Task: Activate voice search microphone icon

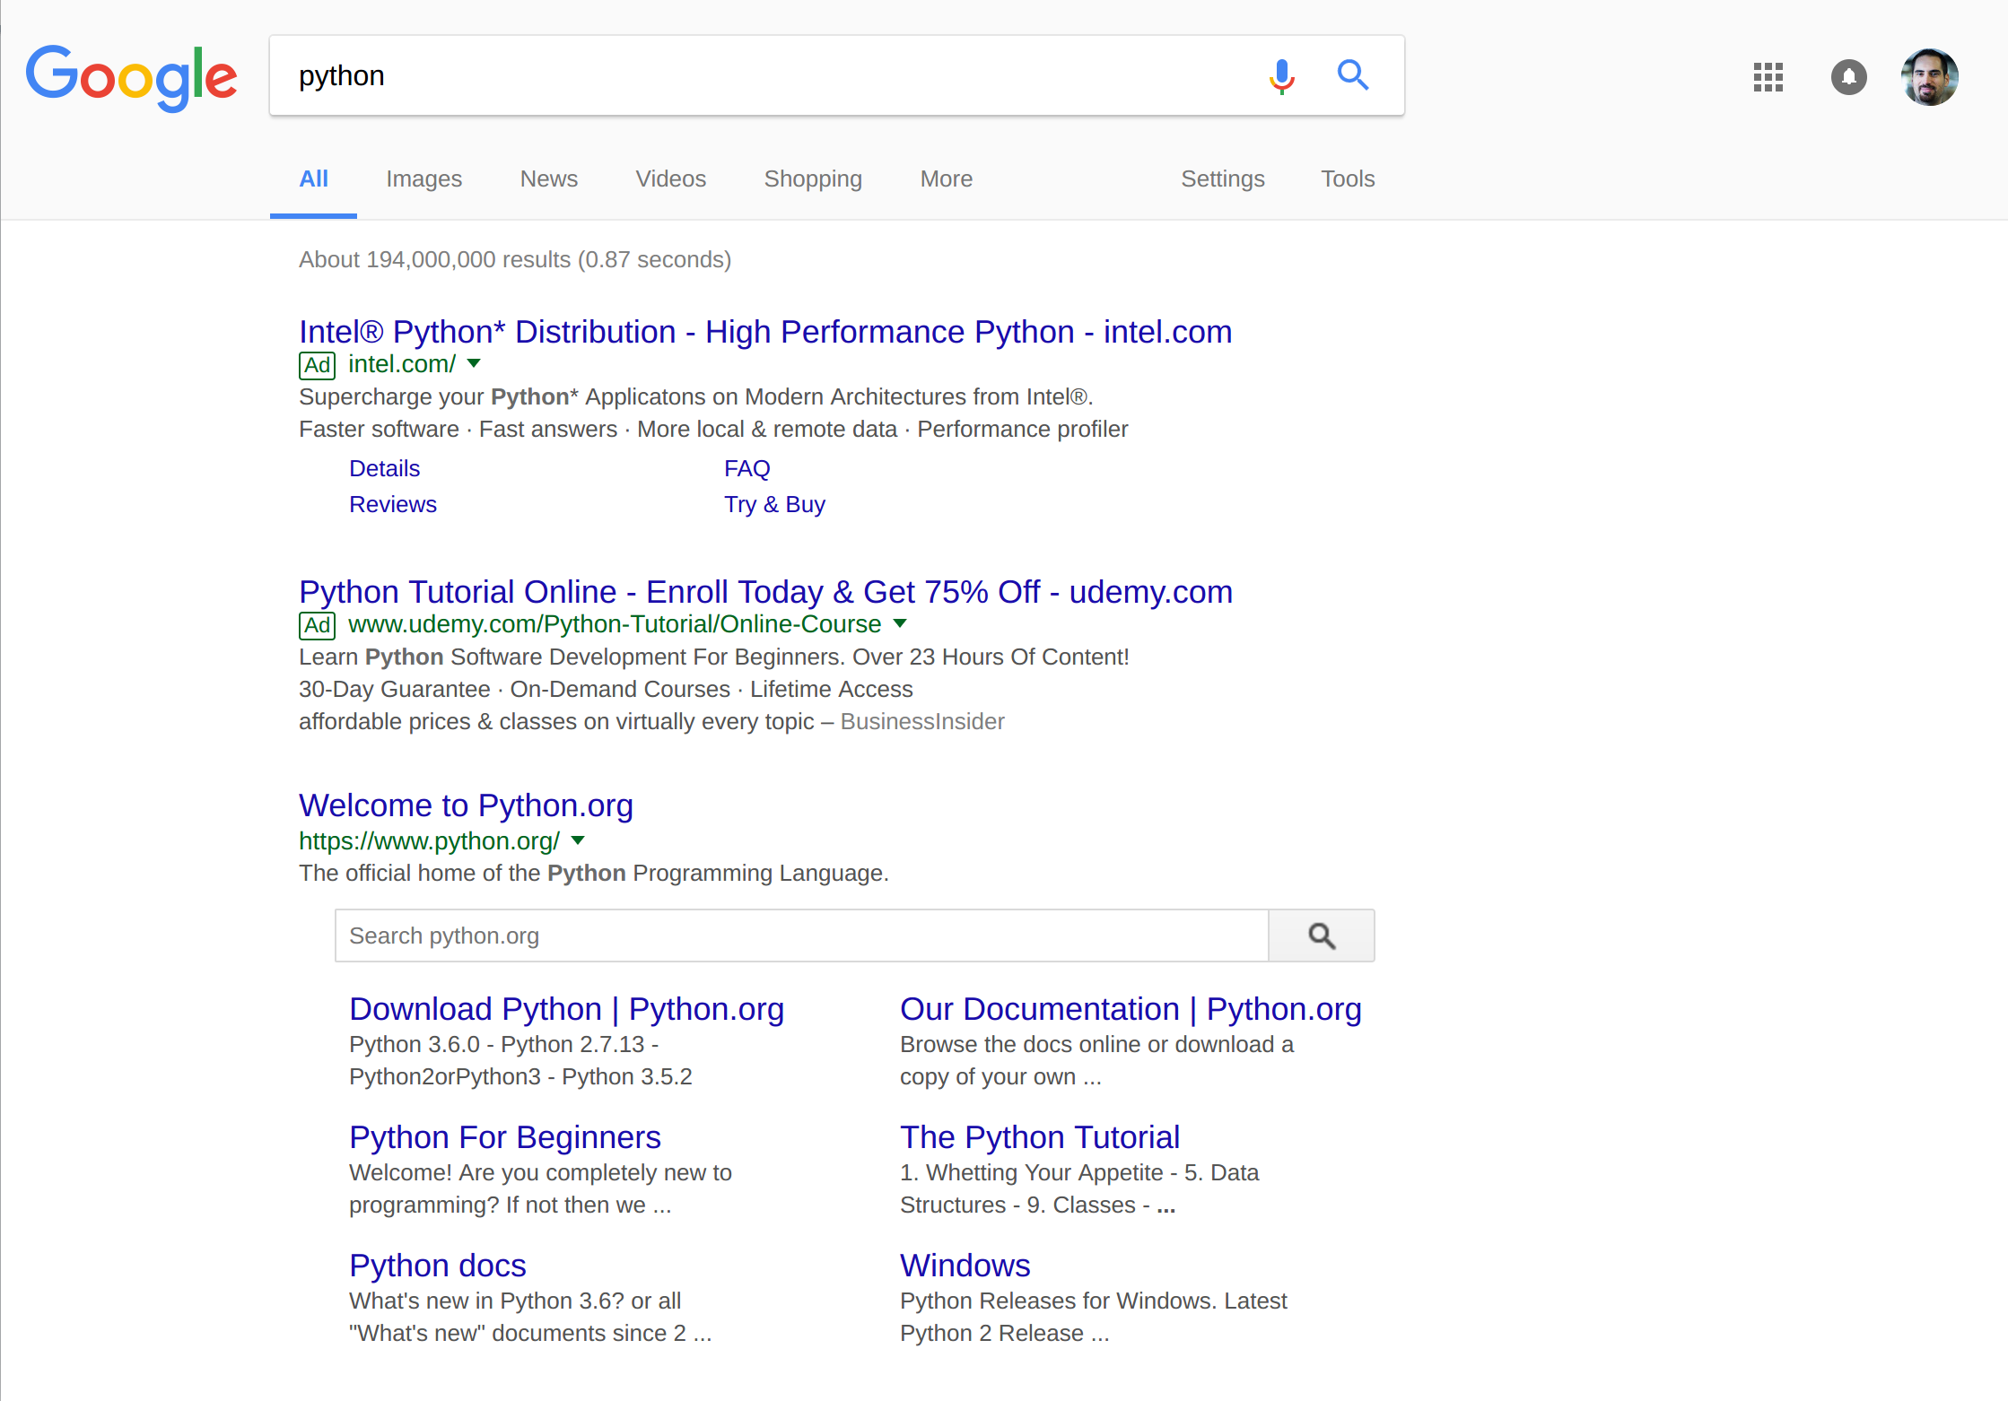Action: 1282,76
